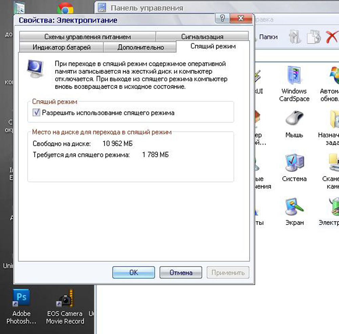Click the Отмена cancel button
The height and width of the screenshot is (334, 339).
tap(181, 273)
